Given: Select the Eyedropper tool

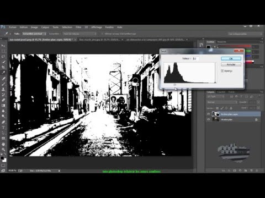Looking at the screenshot, I should [3, 73].
